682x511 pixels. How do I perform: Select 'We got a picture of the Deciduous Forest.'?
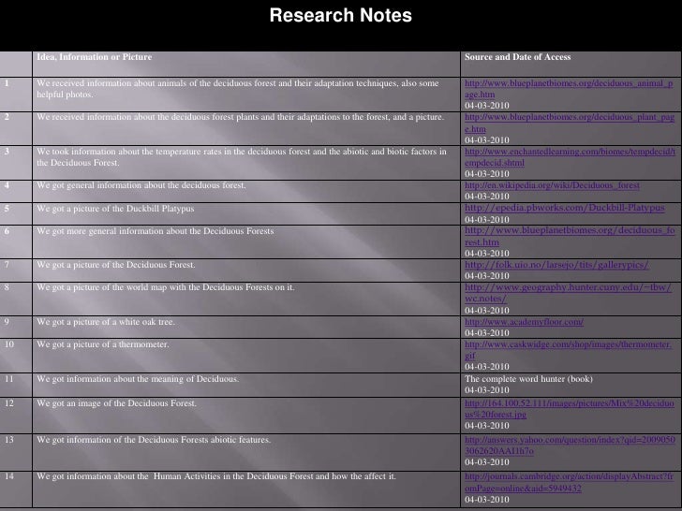coord(116,265)
